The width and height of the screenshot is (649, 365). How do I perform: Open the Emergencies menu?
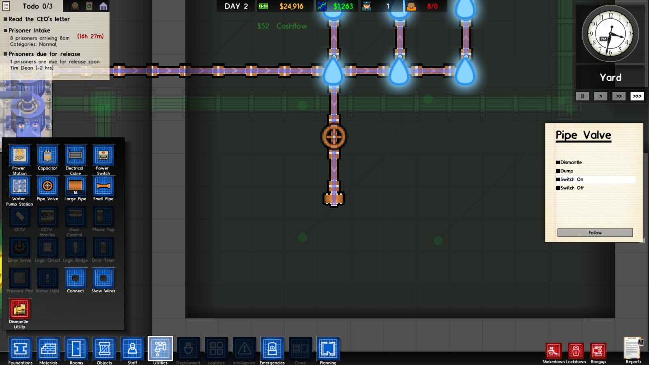272,348
